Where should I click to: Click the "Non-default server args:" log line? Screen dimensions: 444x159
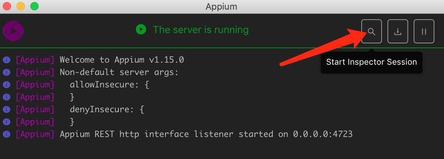pyautogui.click(x=119, y=72)
